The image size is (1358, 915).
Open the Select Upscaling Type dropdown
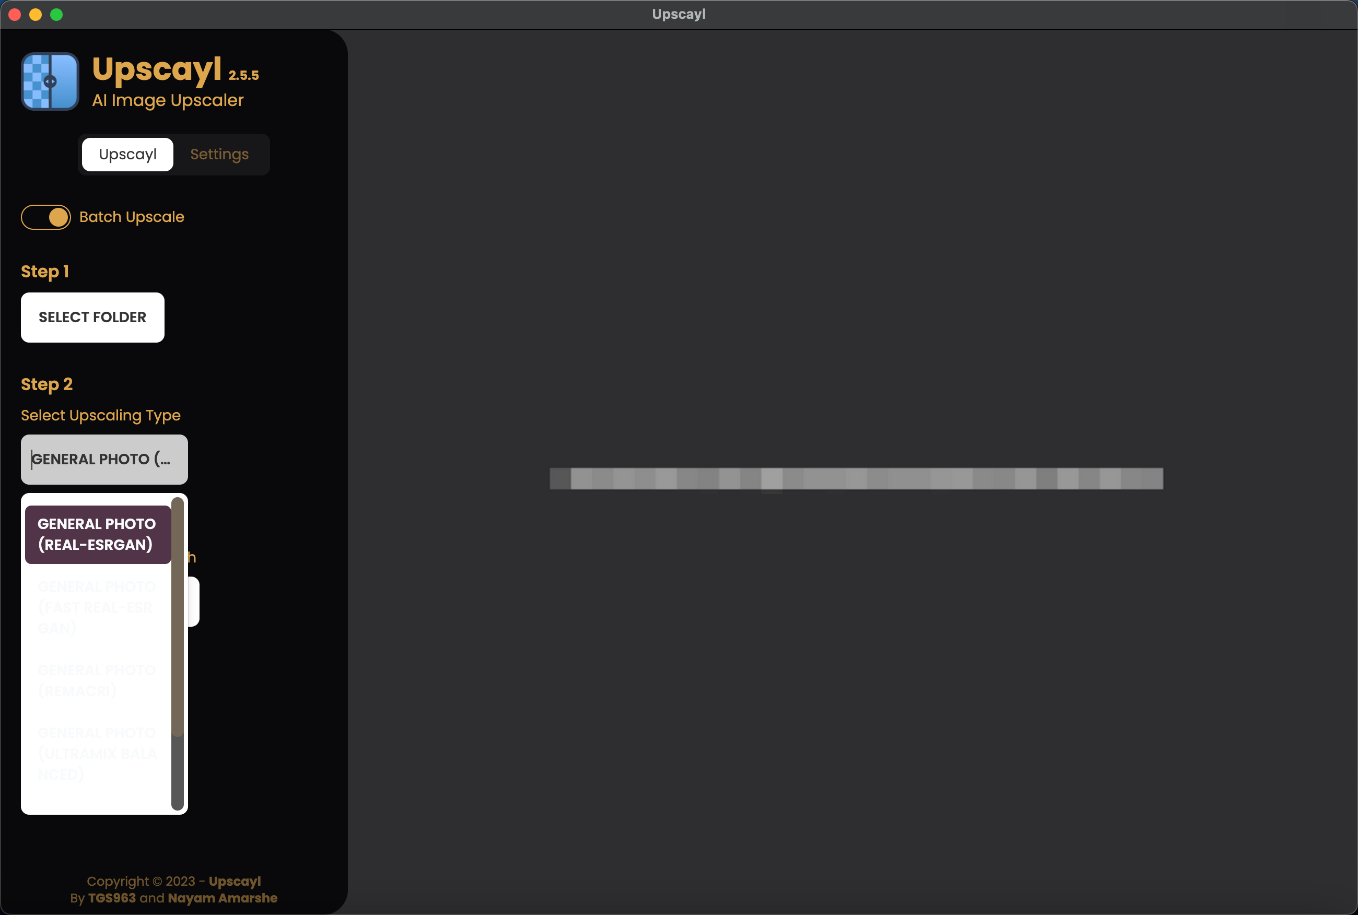104,459
